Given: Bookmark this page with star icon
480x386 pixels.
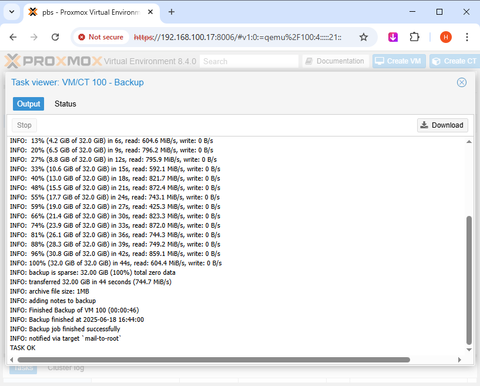Looking at the screenshot, I should (363, 37).
